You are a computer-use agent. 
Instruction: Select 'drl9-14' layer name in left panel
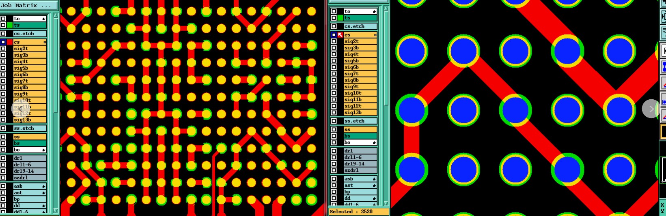pos(30,171)
